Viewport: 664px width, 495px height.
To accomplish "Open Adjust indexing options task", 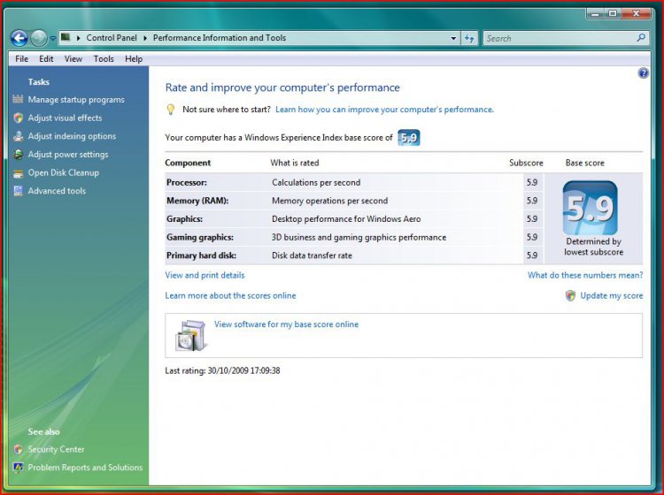I will (72, 136).
